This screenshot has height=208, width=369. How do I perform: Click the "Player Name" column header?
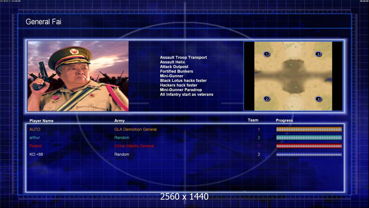[42, 121]
